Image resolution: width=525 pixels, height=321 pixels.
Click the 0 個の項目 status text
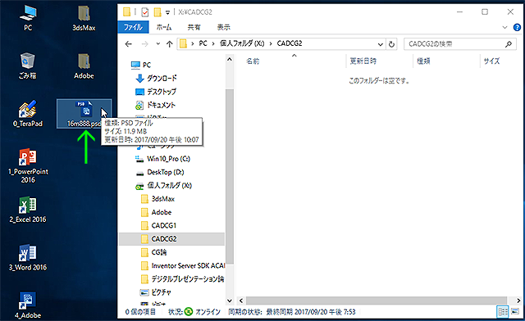pos(140,312)
